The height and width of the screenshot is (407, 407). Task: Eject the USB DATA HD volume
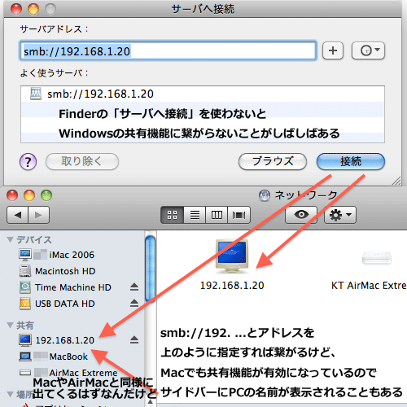pos(134,304)
